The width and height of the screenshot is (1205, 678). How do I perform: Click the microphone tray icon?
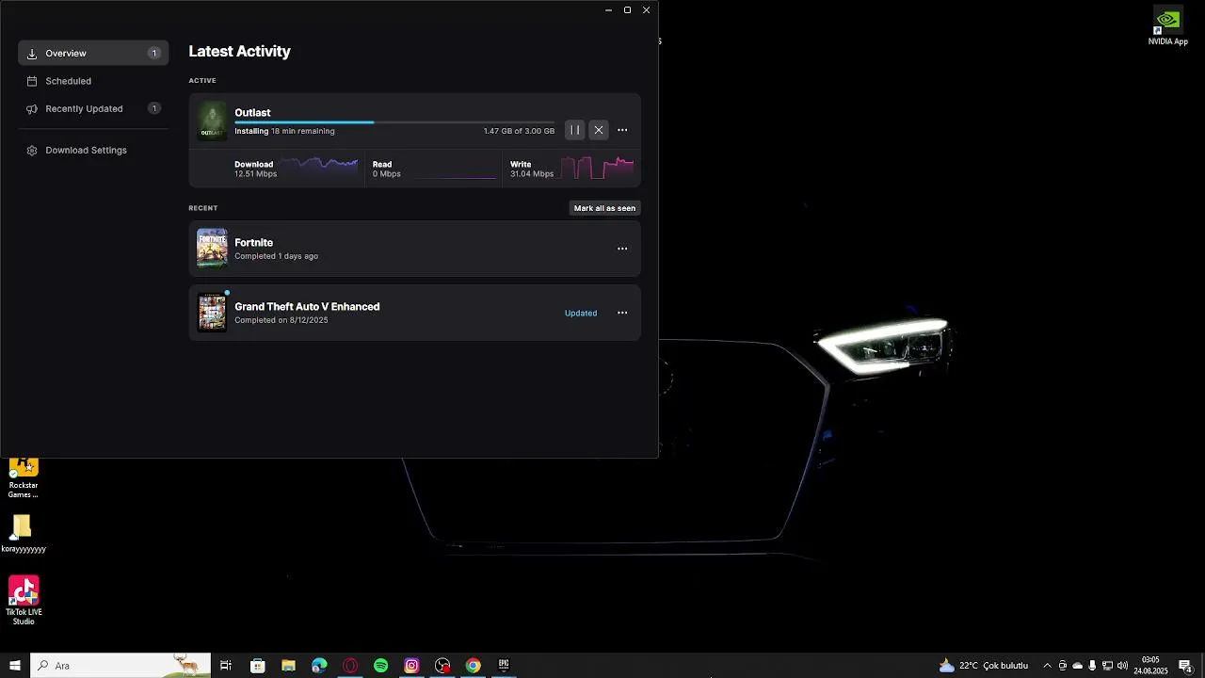[1092, 666]
